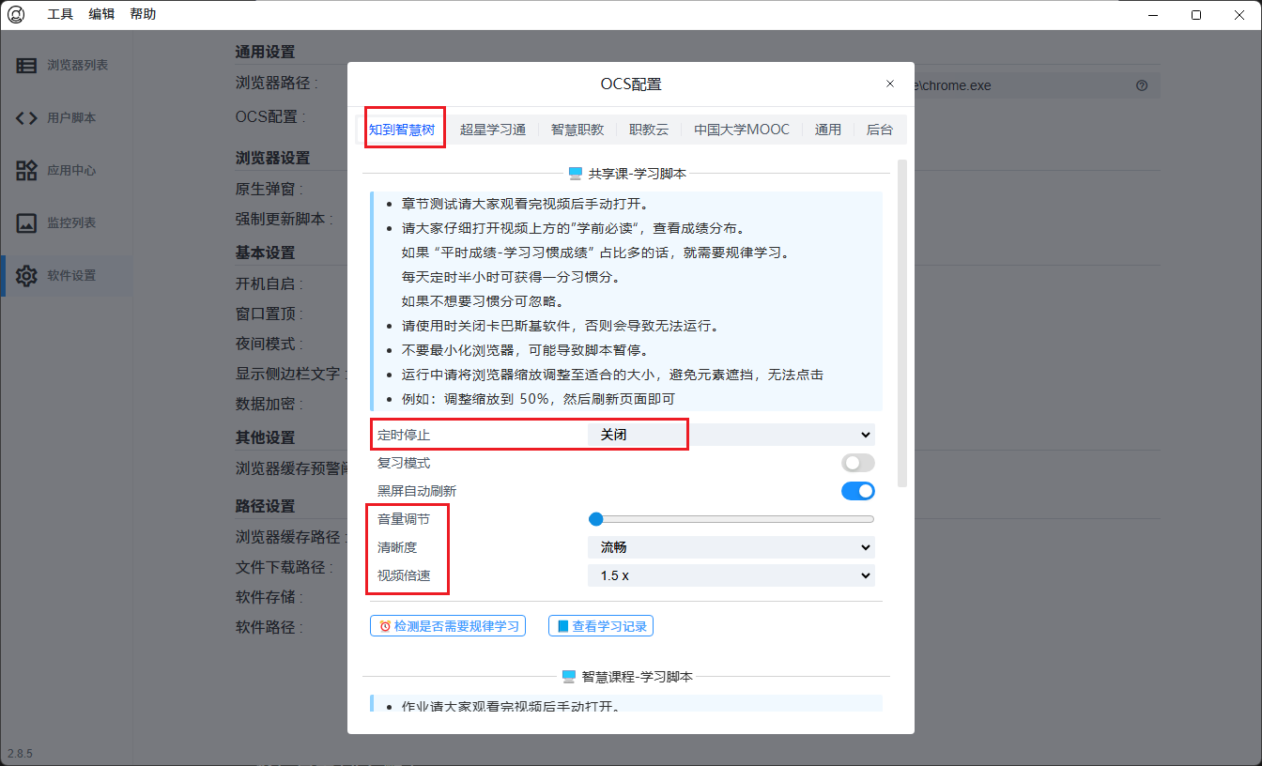This screenshot has width=1262, height=766.
Task: Open the 浏览器列表 sidebar list icon
Action: (x=26, y=66)
